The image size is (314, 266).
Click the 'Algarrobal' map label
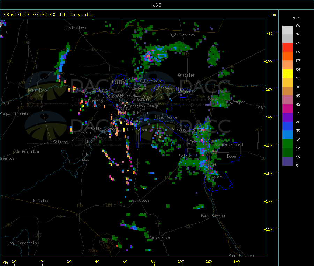(x=153, y=97)
